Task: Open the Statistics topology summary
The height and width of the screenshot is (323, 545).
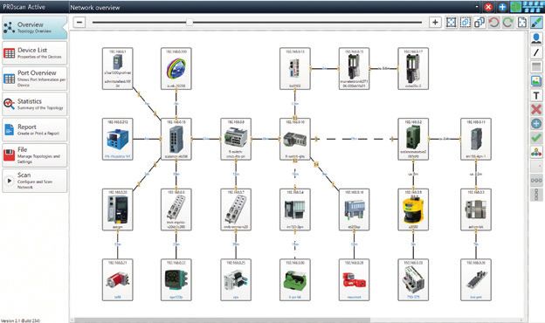Action: coord(34,104)
